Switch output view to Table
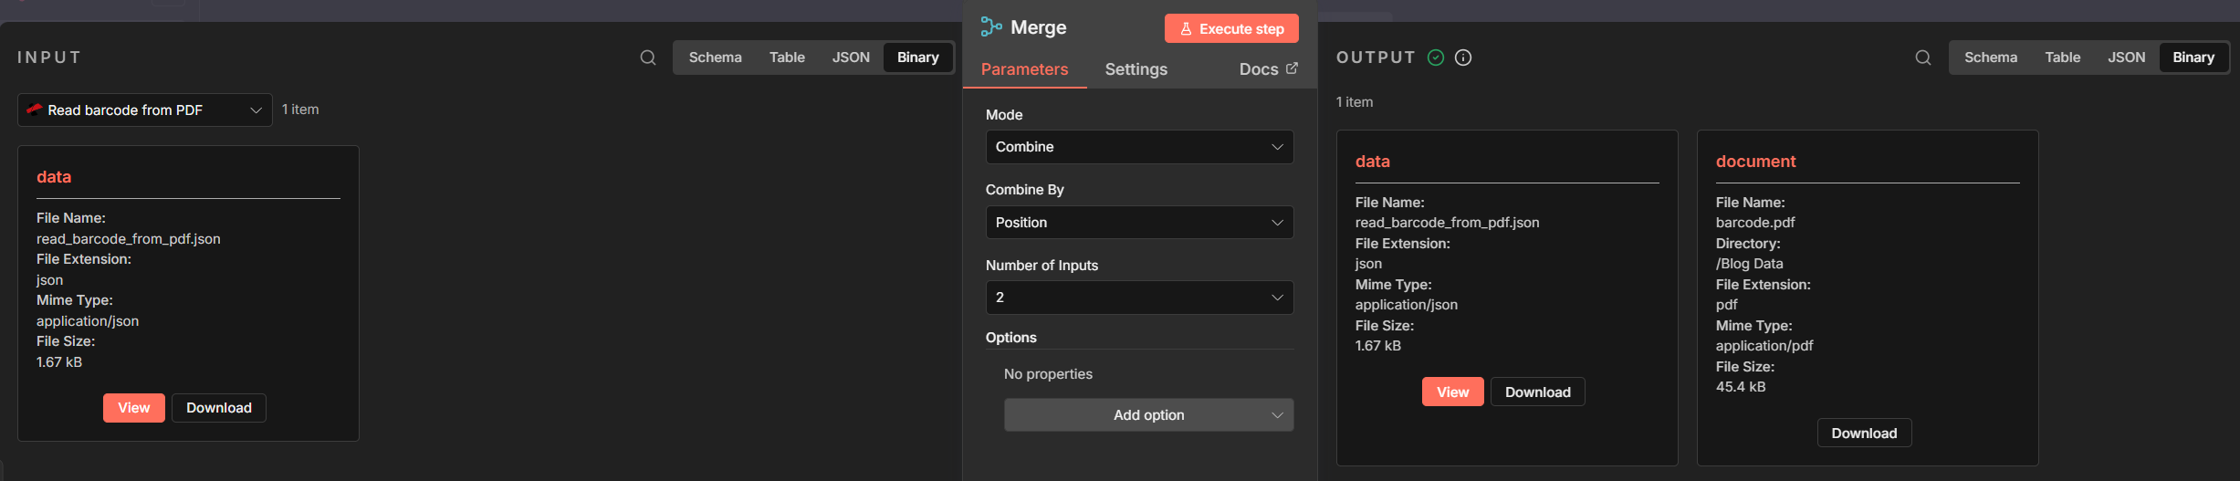The width and height of the screenshot is (2240, 481). (2062, 58)
